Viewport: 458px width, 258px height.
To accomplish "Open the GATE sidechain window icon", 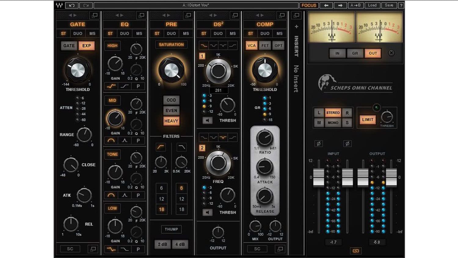I will coord(93,249).
